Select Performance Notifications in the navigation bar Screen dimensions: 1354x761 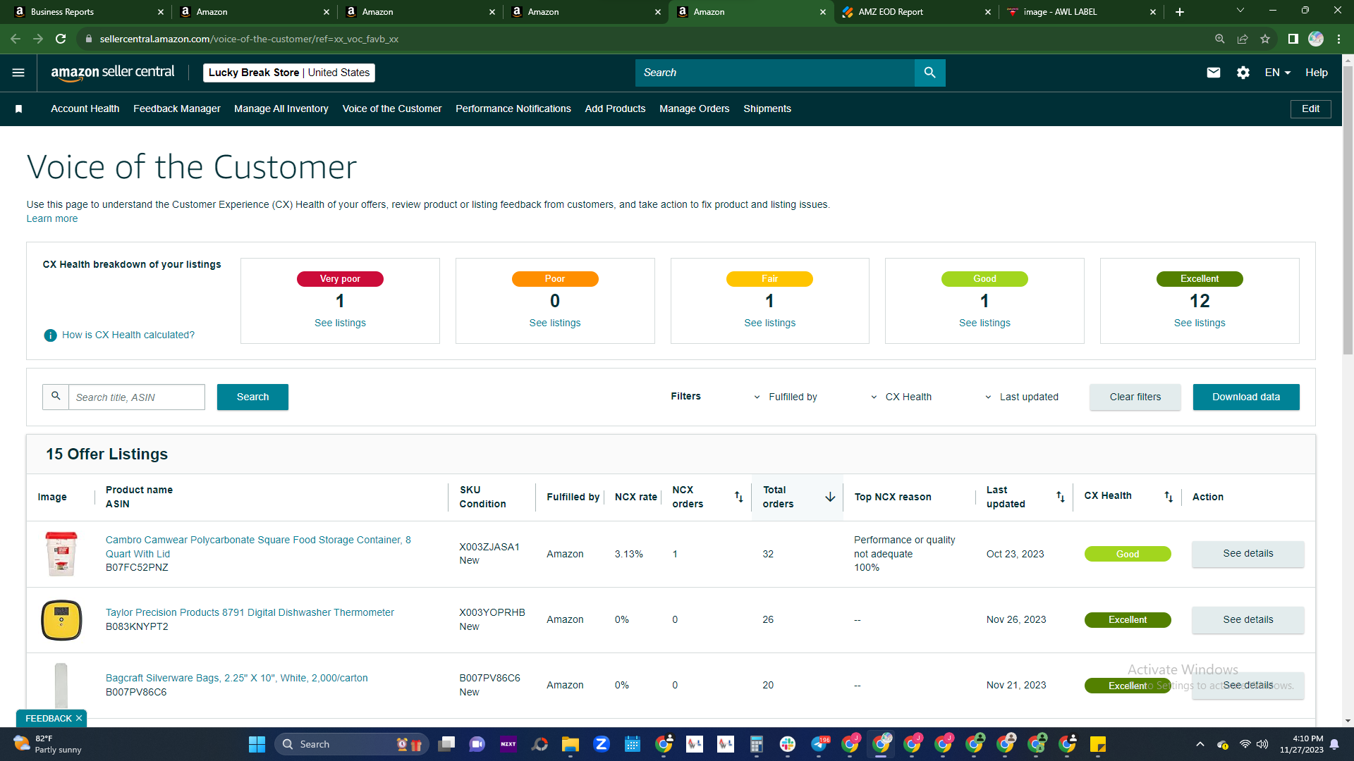[x=513, y=109]
